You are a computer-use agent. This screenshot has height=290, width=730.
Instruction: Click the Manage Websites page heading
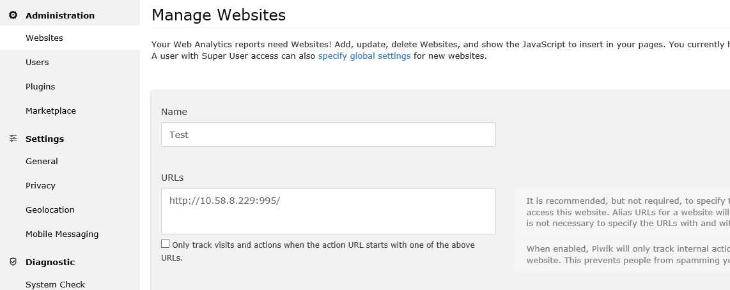[x=219, y=14]
